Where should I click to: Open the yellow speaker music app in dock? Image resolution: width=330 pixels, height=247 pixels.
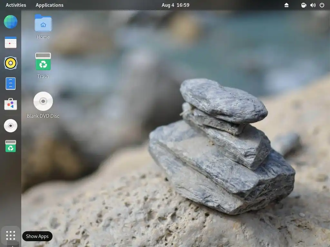point(11,63)
